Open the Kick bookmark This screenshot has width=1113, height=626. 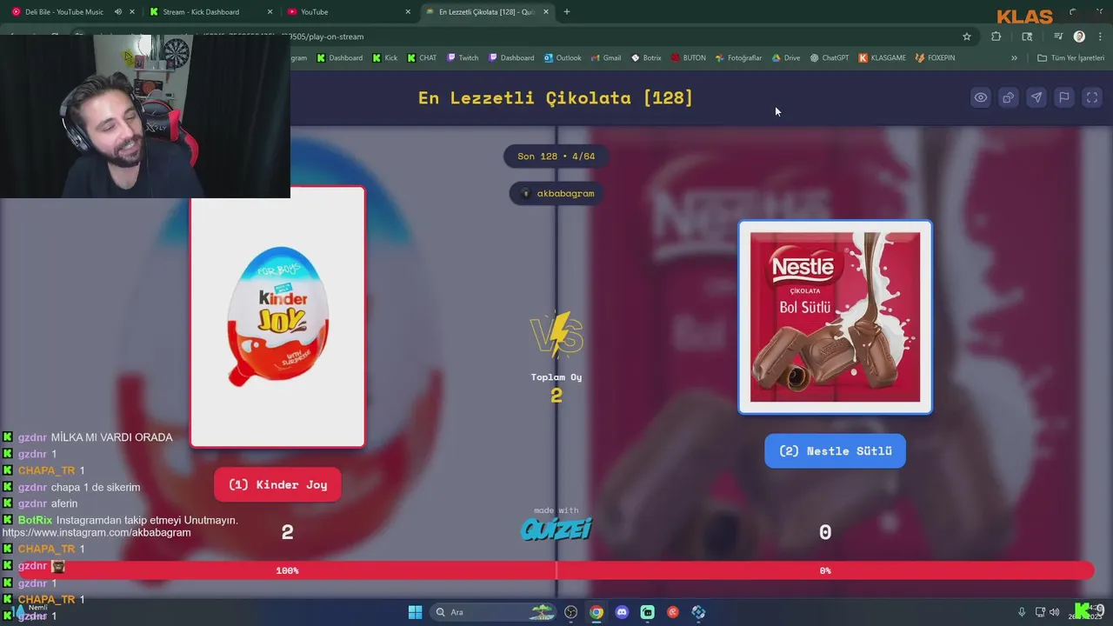pos(384,58)
